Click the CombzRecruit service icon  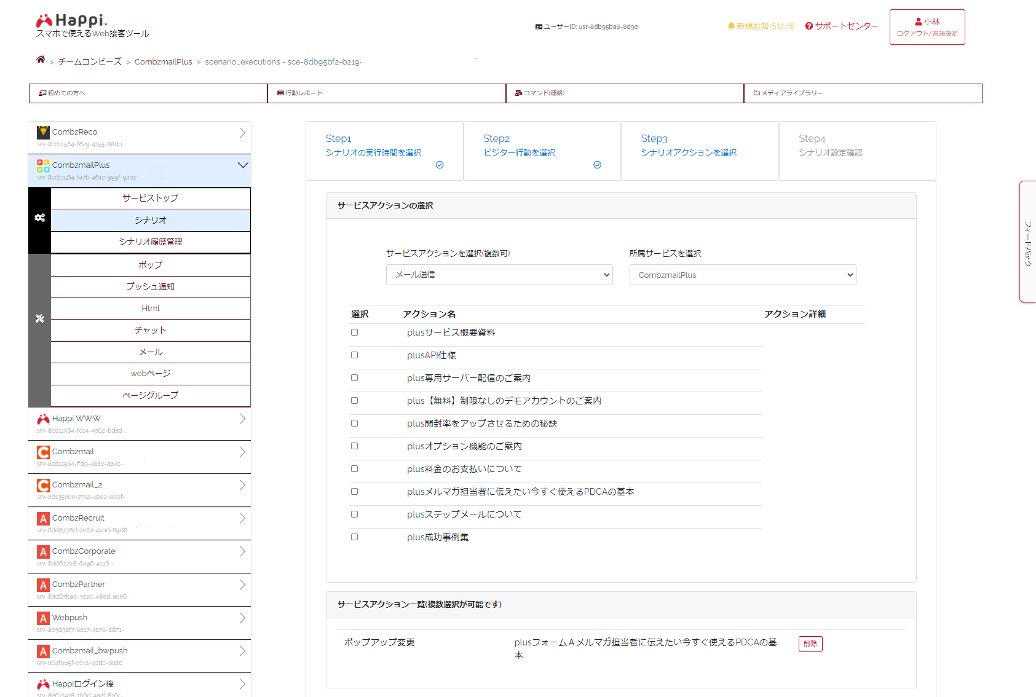point(43,518)
